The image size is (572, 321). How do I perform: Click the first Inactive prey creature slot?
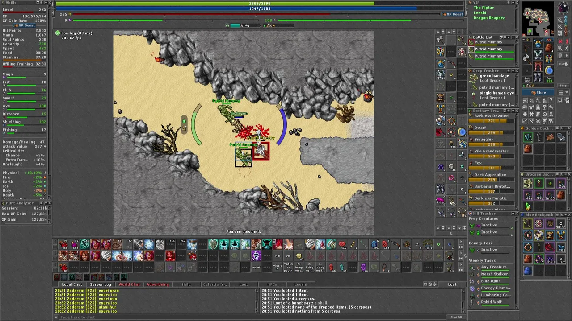tap(492, 225)
